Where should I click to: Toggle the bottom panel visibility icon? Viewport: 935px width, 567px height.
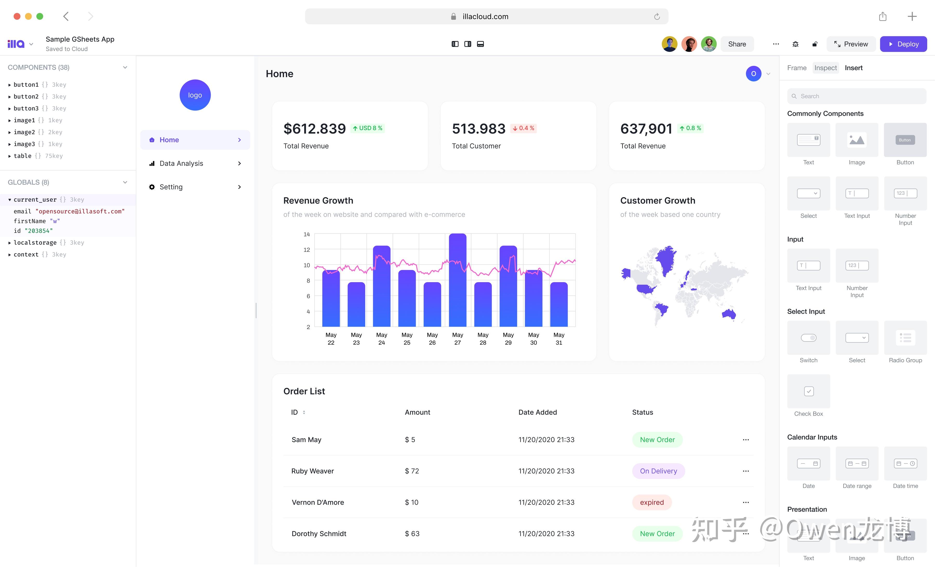pos(480,44)
